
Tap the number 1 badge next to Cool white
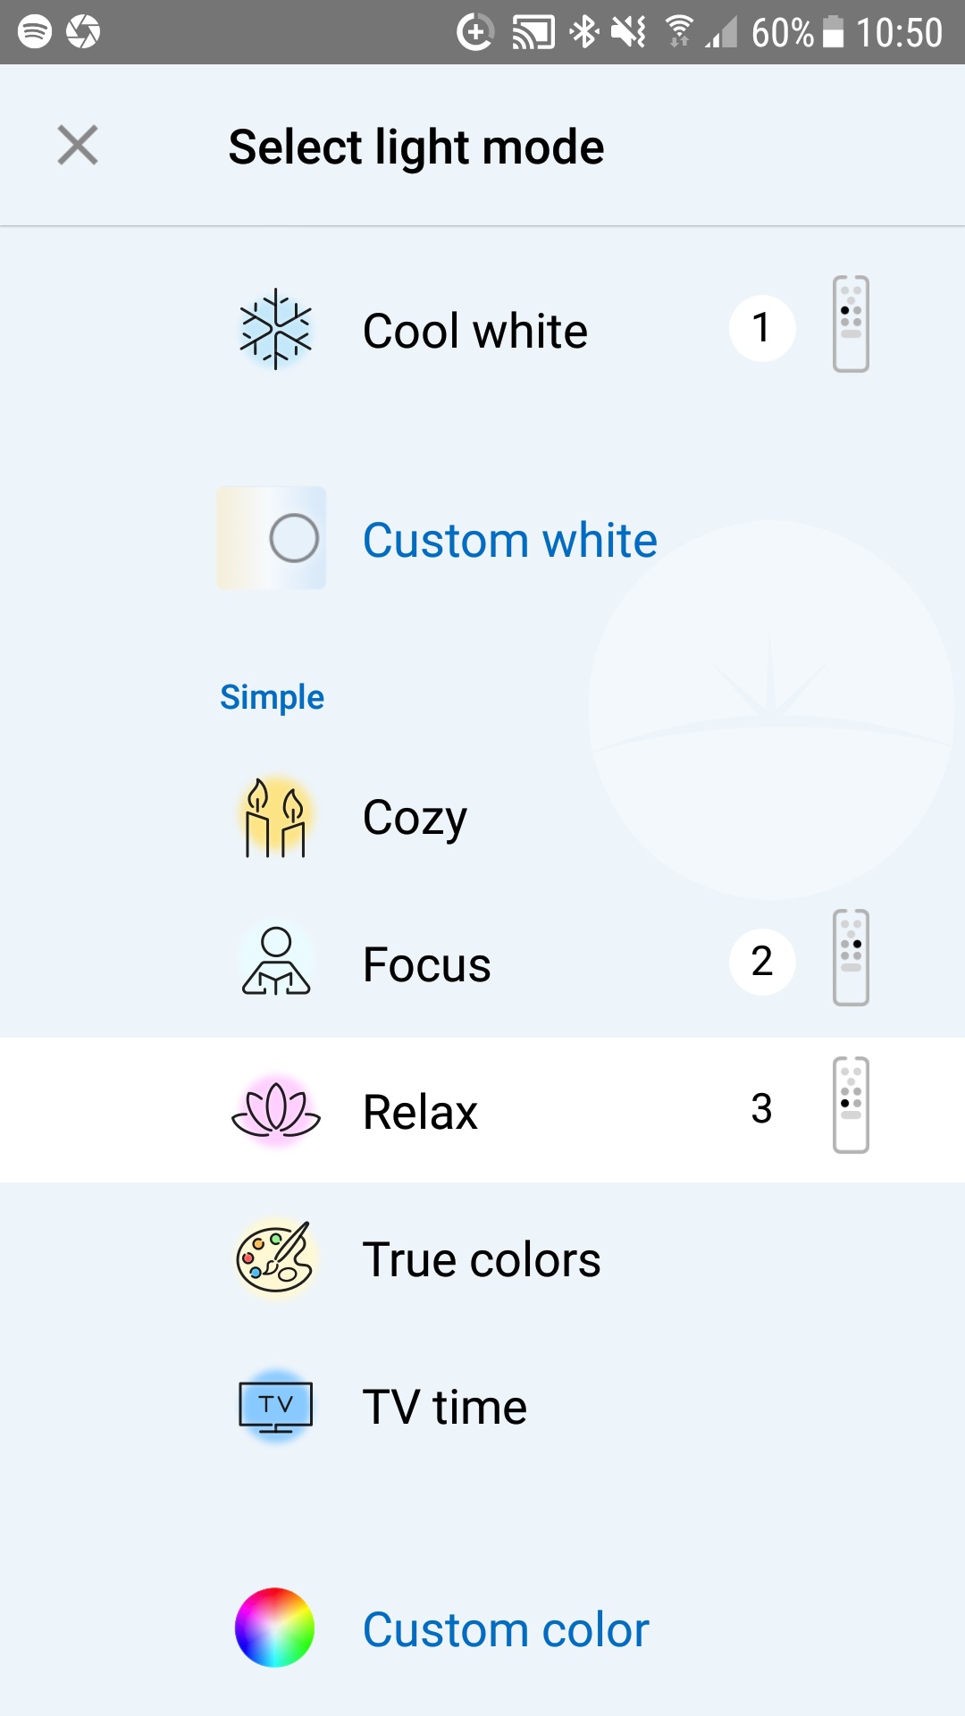[761, 328]
